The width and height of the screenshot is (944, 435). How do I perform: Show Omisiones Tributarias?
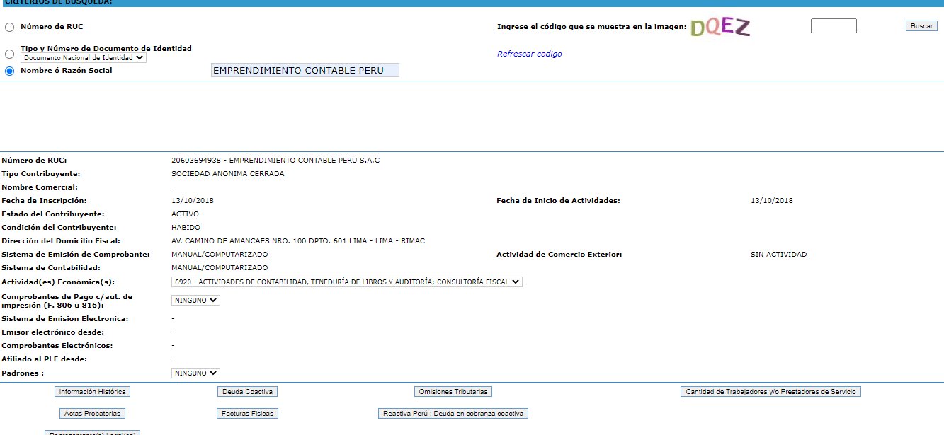coord(453,391)
